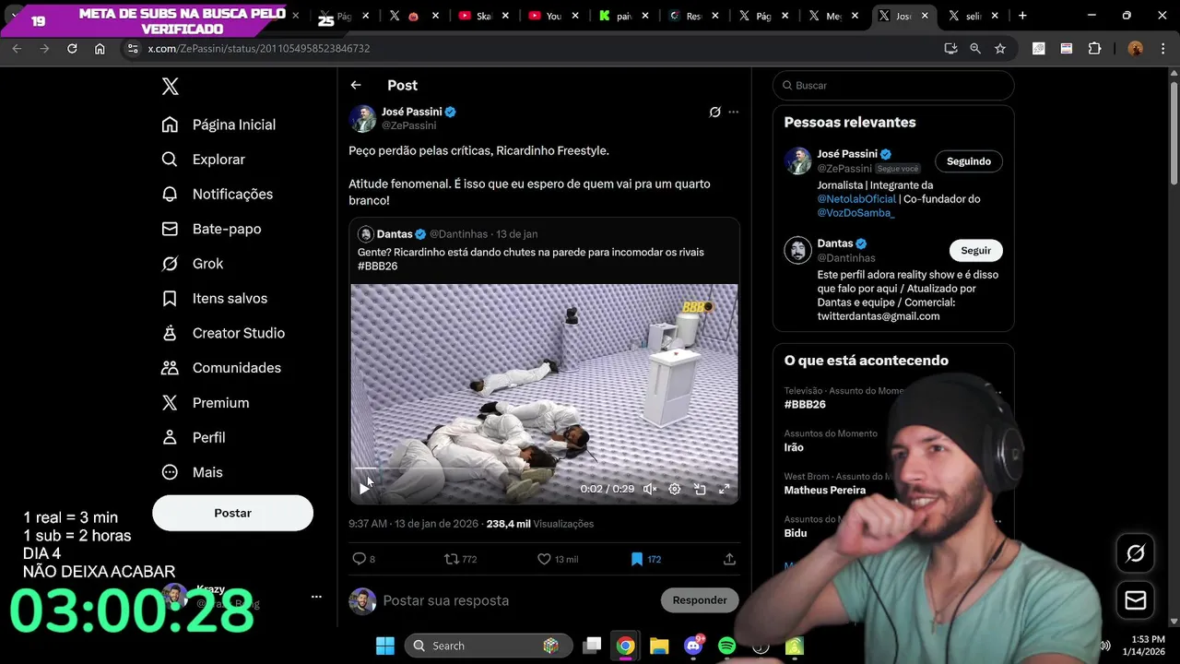Open Página Inicial in sidebar
This screenshot has width=1180, height=664.
(218, 125)
